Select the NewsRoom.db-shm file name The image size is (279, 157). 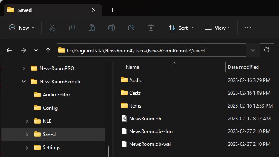[151, 131]
